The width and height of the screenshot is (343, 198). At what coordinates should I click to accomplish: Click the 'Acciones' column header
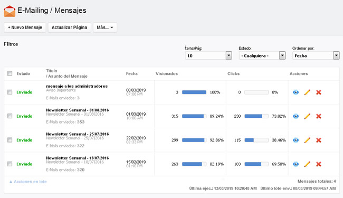tap(299, 74)
